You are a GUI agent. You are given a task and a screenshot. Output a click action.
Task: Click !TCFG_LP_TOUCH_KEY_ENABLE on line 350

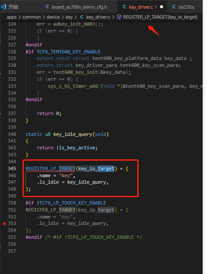tap(71, 203)
